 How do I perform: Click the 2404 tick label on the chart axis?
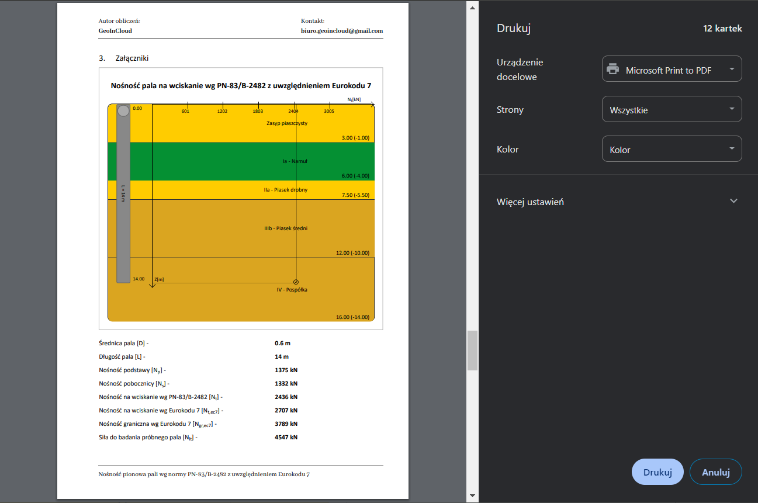point(293,111)
